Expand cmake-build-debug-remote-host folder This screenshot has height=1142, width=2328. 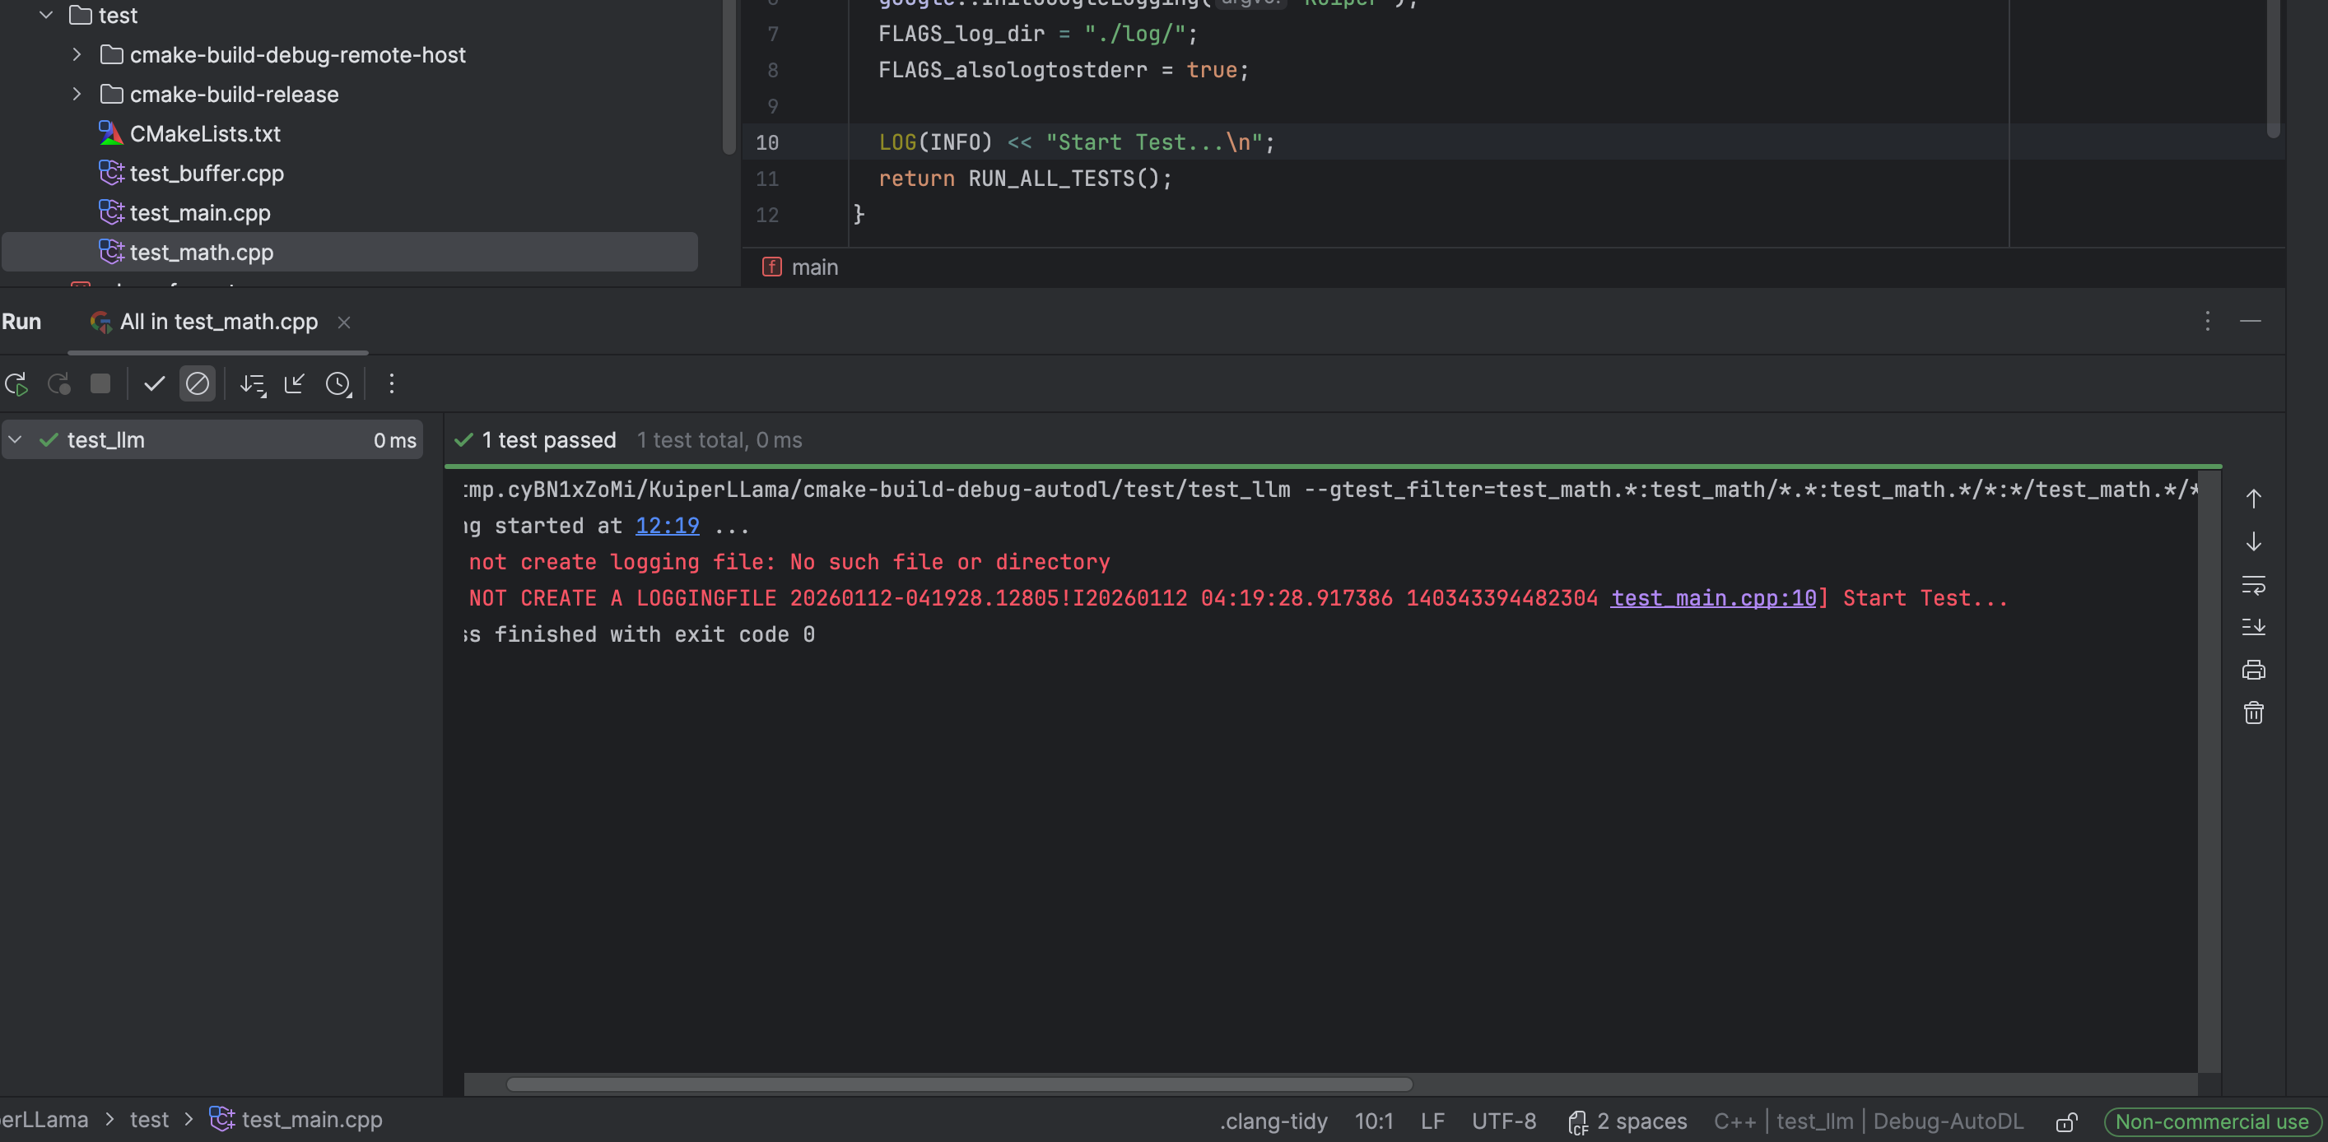[x=77, y=55]
